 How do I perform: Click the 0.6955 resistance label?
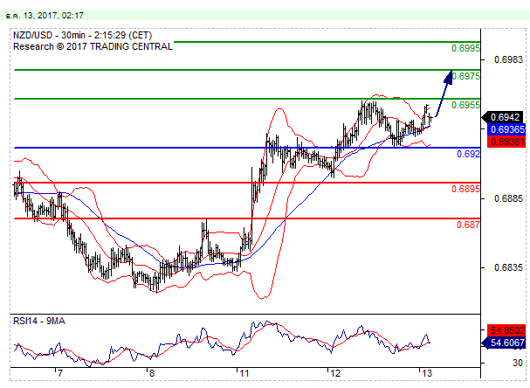pyautogui.click(x=465, y=105)
